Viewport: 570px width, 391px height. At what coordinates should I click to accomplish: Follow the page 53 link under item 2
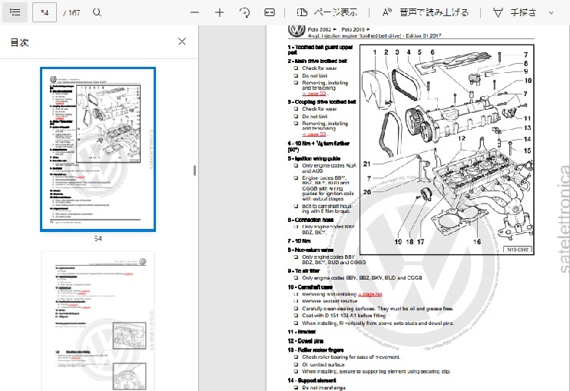pos(314,94)
